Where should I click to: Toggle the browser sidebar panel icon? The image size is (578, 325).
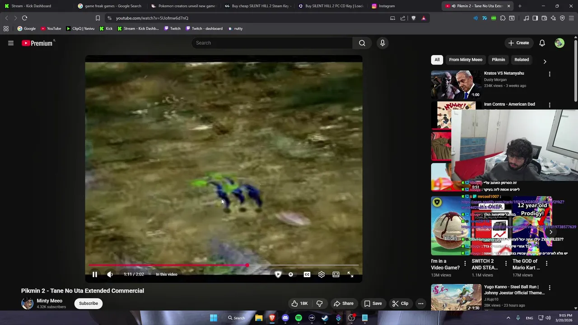pyautogui.click(x=535, y=18)
